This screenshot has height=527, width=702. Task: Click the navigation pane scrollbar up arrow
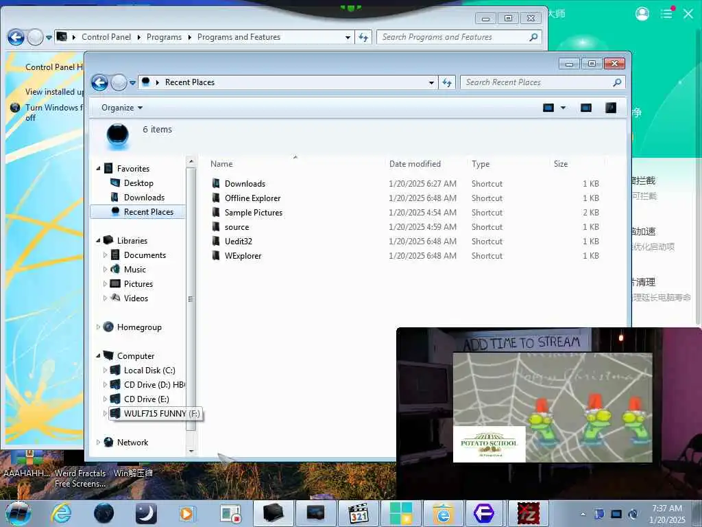pos(191,161)
